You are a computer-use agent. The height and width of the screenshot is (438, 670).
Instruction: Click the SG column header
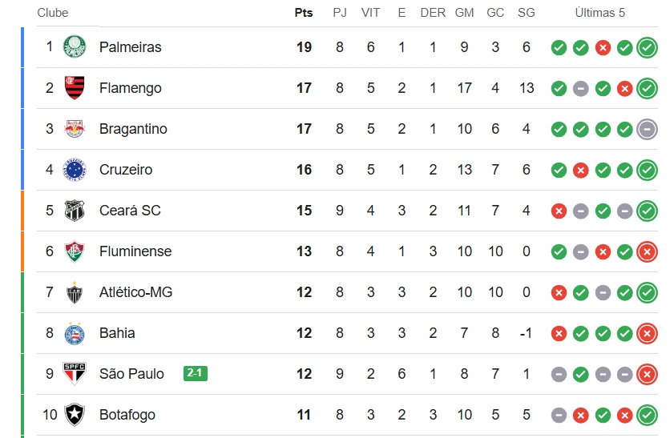coord(527,13)
